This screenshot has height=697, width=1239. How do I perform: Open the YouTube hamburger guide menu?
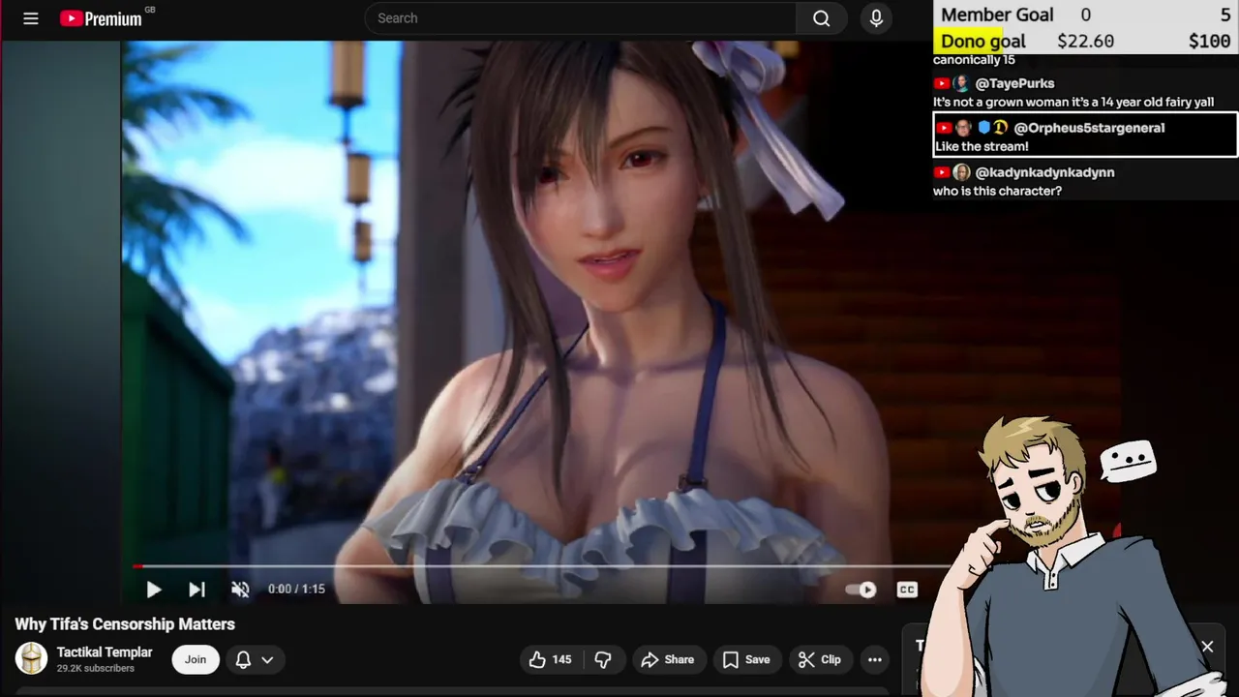[x=31, y=18]
